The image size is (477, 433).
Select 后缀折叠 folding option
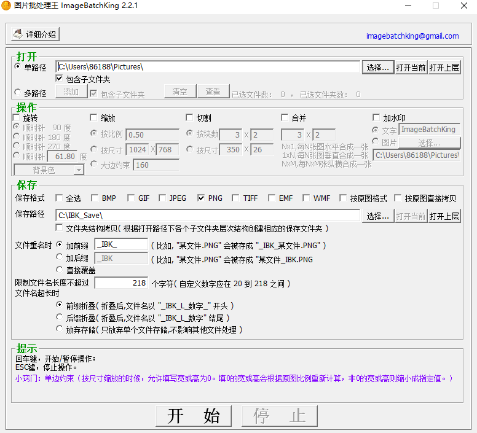[x=60, y=318]
